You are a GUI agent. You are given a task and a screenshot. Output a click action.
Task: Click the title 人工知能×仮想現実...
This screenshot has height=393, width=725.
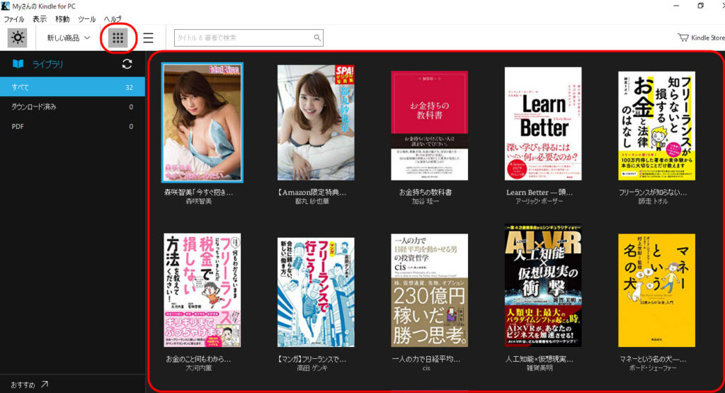pos(539,359)
